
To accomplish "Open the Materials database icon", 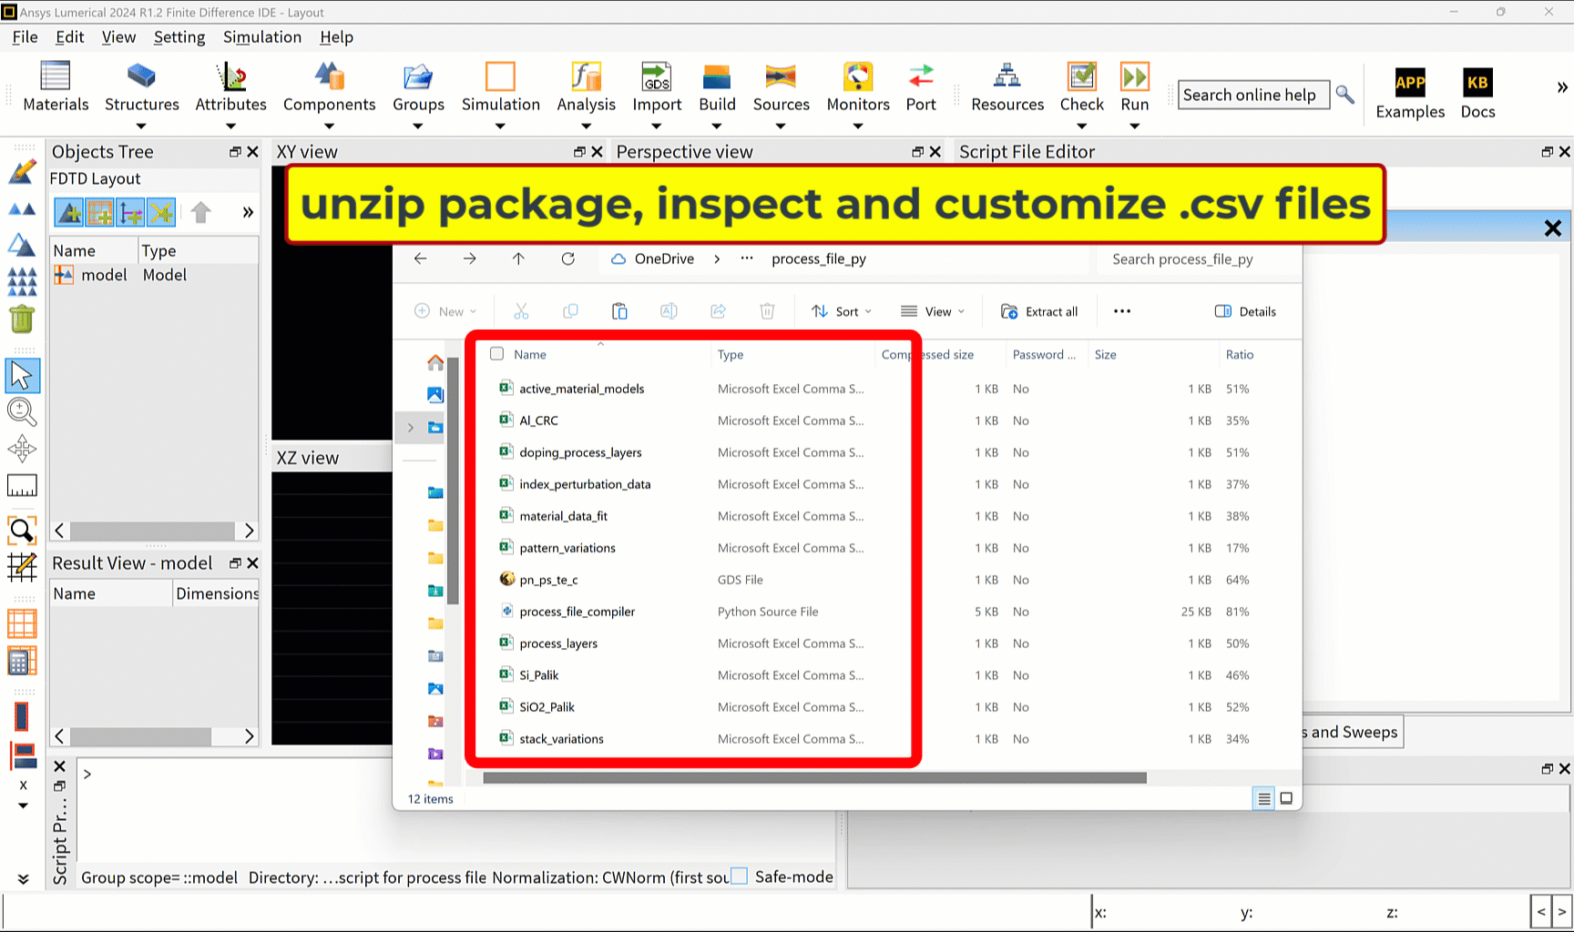I will point(56,76).
